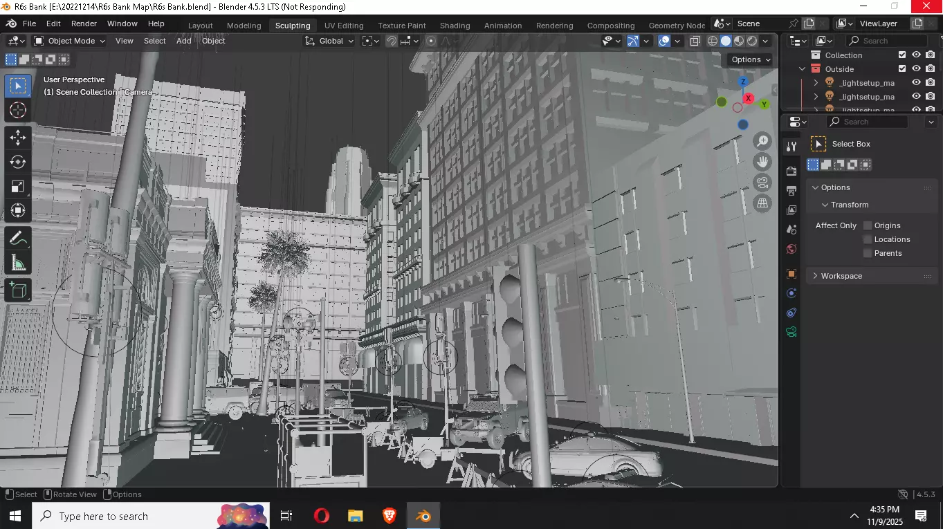Open the Object Data camera properties tab
This screenshot has height=529, width=943.
[792, 332]
